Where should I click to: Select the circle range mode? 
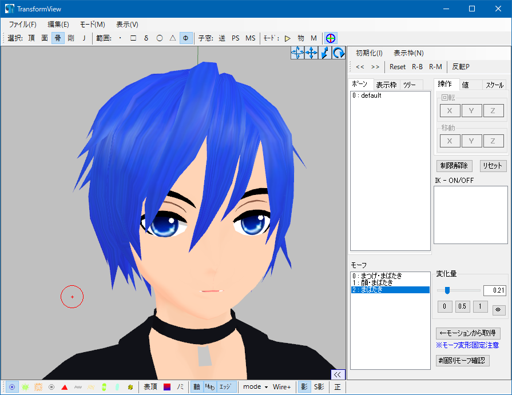tap(160, 38)
